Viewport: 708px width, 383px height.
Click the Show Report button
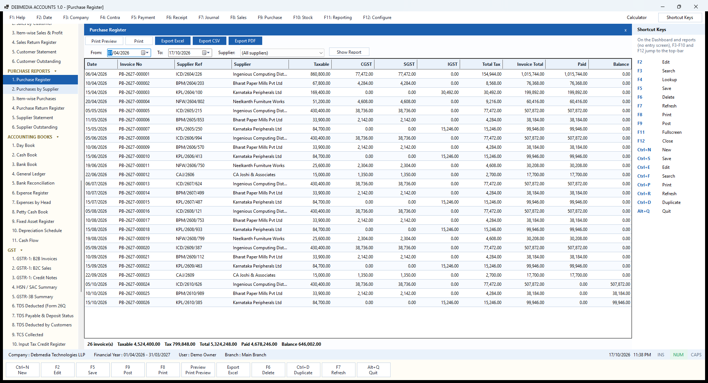(x=349, y=52)
